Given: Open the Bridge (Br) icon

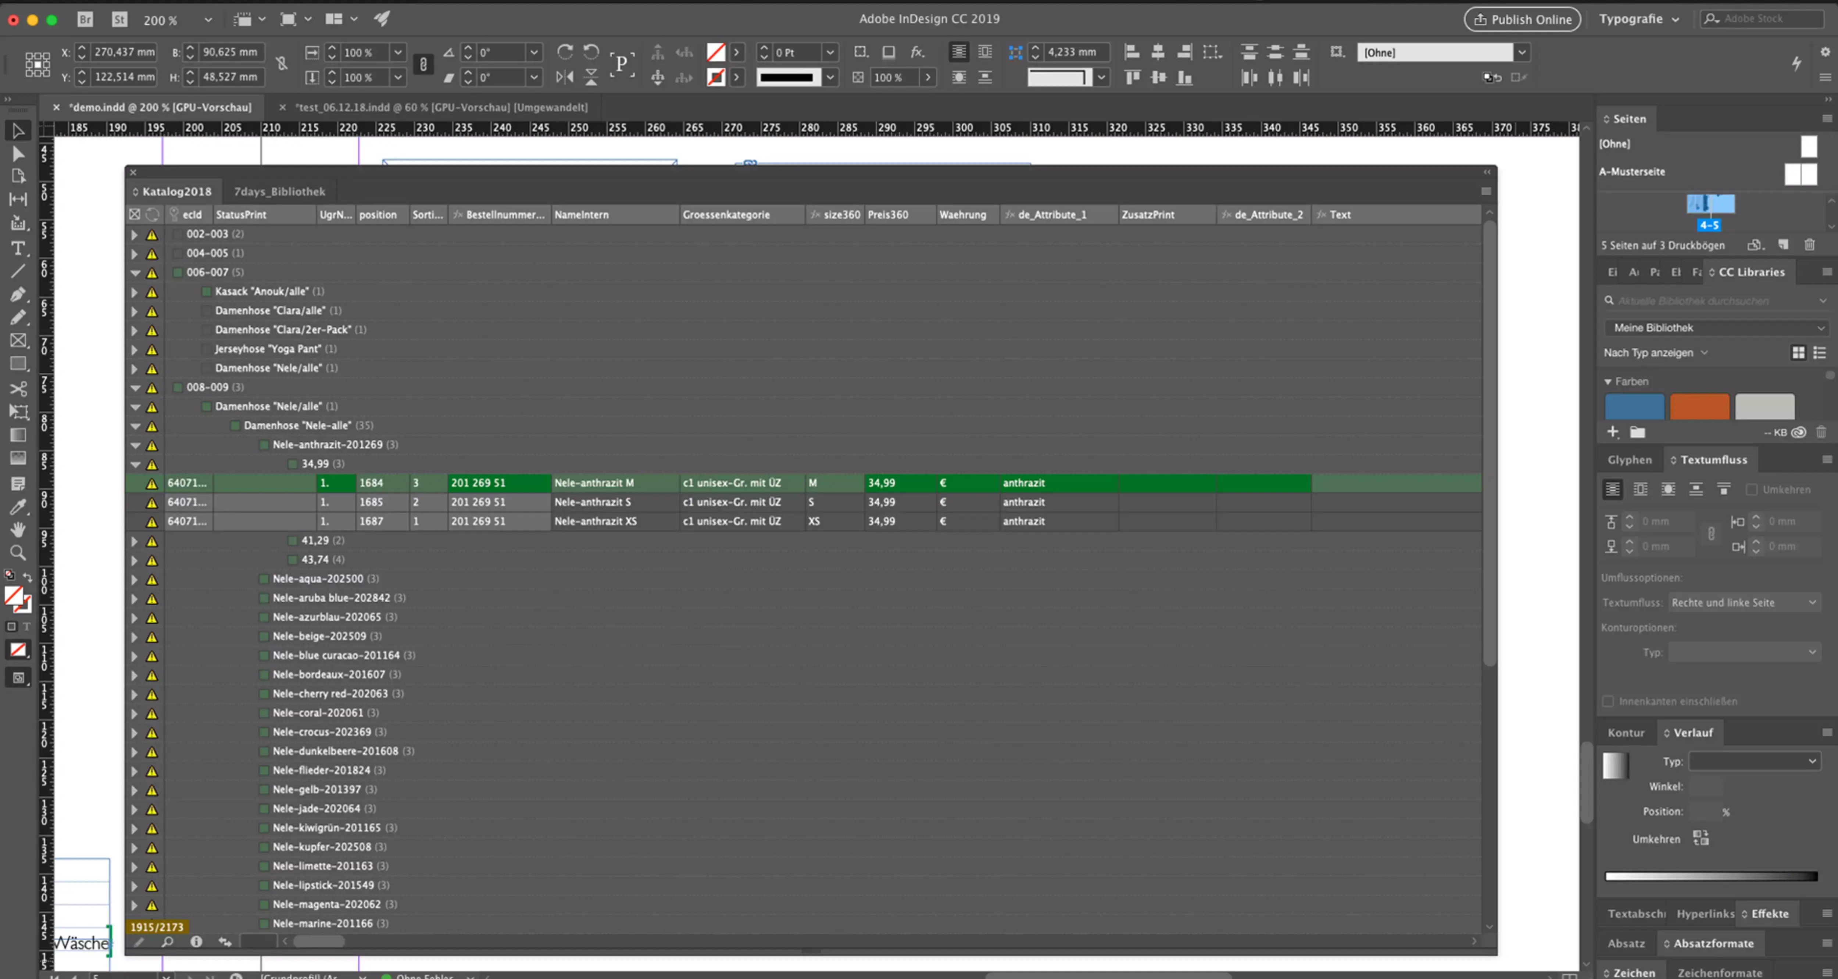Looking at the screenshot, I should point(85,19).
